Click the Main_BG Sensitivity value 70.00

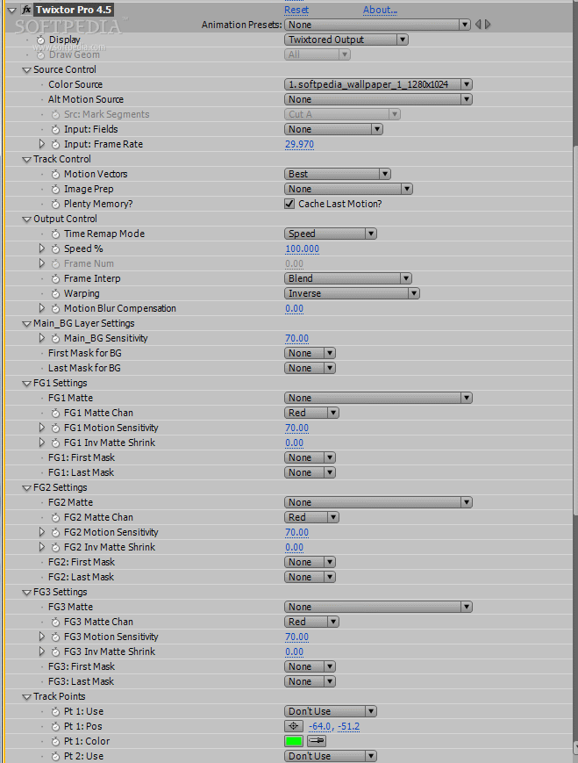tap(296, 338)
